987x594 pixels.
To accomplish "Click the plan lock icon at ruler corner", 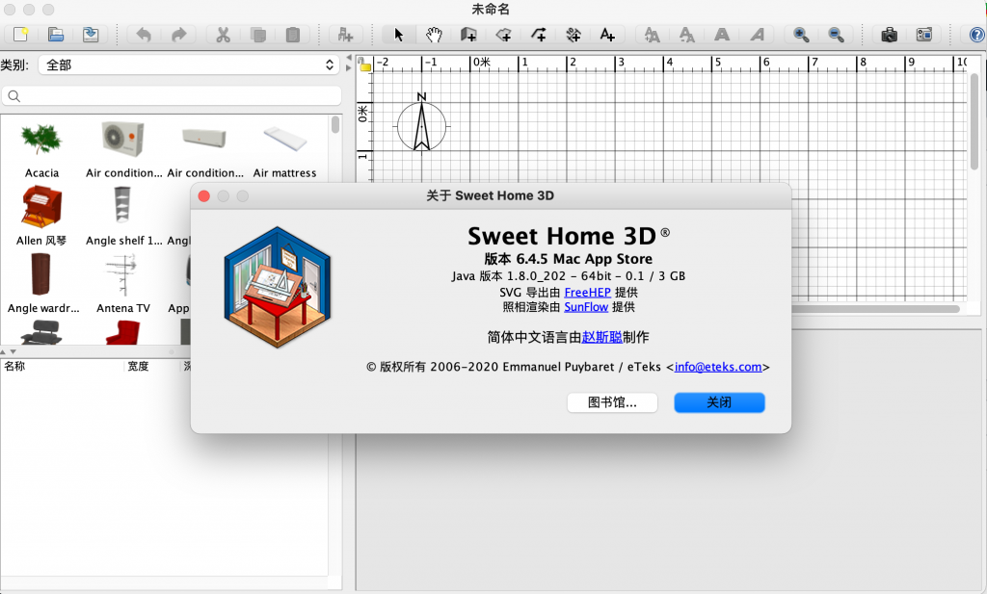I will 364,64.
